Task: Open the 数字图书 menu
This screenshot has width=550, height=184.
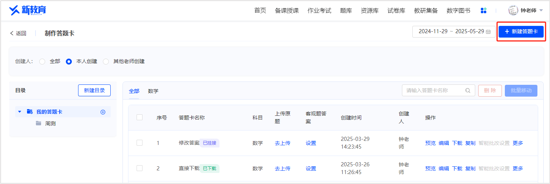Action: (459, 11)
